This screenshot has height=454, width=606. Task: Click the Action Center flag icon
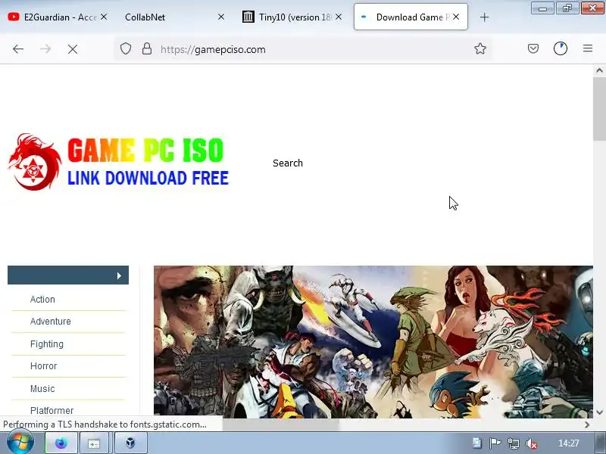click(x=495, y=443)
